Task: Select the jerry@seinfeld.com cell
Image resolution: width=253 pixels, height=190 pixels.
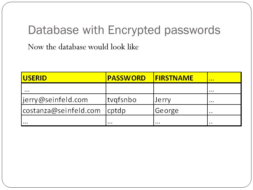Action: click(64, 99)
